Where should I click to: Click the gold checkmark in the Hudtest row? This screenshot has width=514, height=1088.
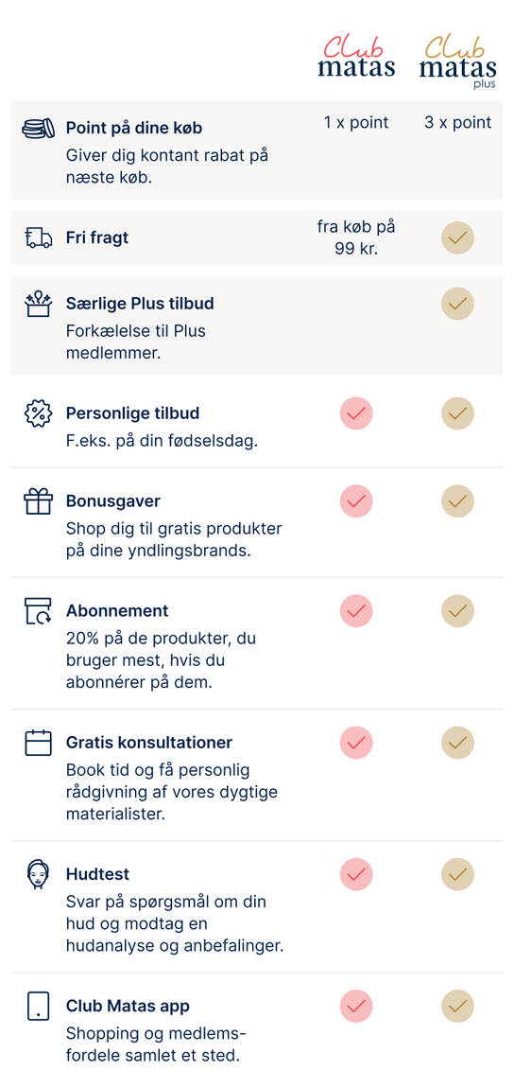(458, 874)
